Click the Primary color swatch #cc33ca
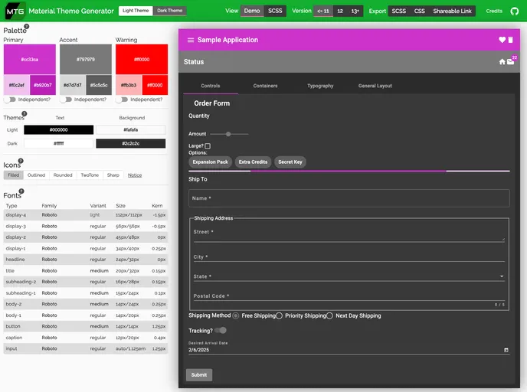 (30, 60)
